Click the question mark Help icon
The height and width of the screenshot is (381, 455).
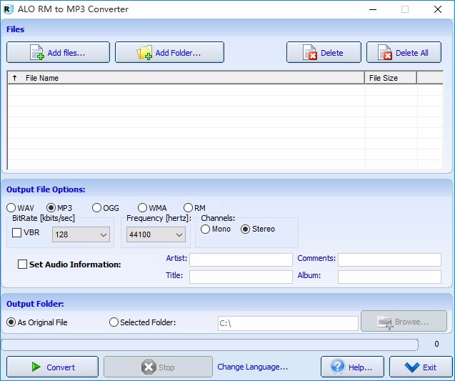[x=338, y=367]
